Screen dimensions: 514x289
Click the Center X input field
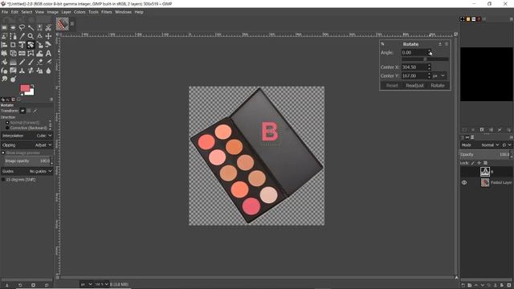pos(414,67)
